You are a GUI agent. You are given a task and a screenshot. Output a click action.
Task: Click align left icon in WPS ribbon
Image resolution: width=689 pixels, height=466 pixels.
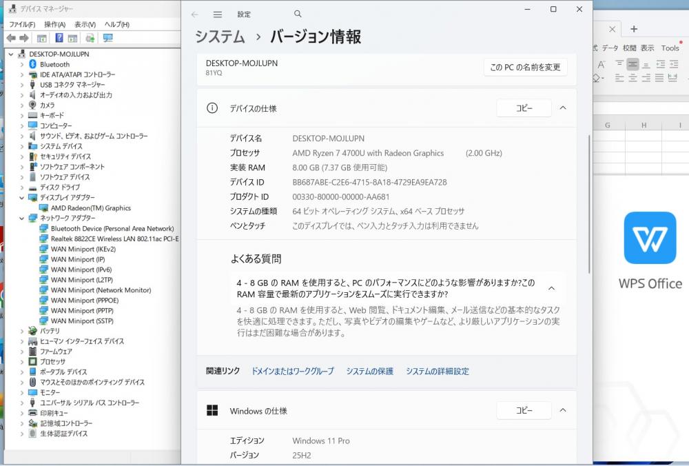[x=619, y=79]
